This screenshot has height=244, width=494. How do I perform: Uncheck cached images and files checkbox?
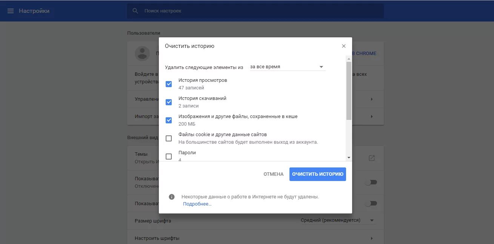click(169, 120)
